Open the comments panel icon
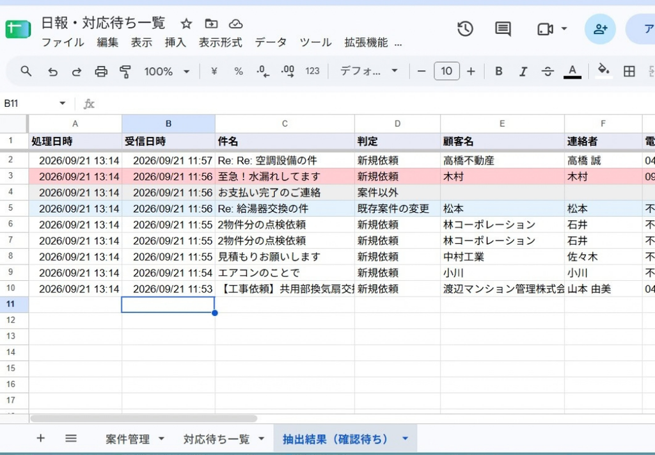 tap(503, 29)
